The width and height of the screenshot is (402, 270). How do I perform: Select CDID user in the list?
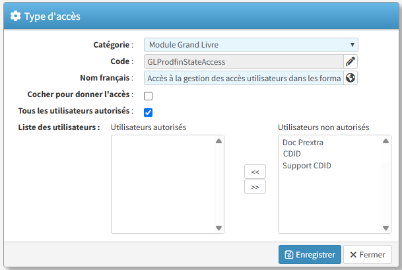292,154
